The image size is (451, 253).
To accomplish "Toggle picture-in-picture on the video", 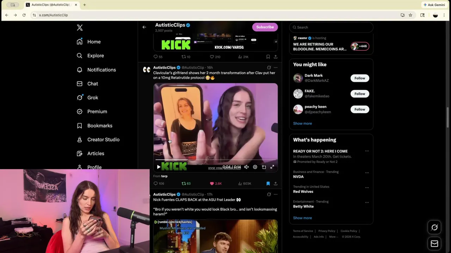I will [x=264, y=167].
